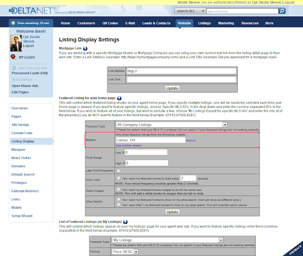Go to Pages in sidebar

[x=16, y=117]
